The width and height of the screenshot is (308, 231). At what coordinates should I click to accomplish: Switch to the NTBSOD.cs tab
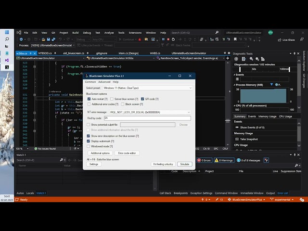tap(45, 53)
